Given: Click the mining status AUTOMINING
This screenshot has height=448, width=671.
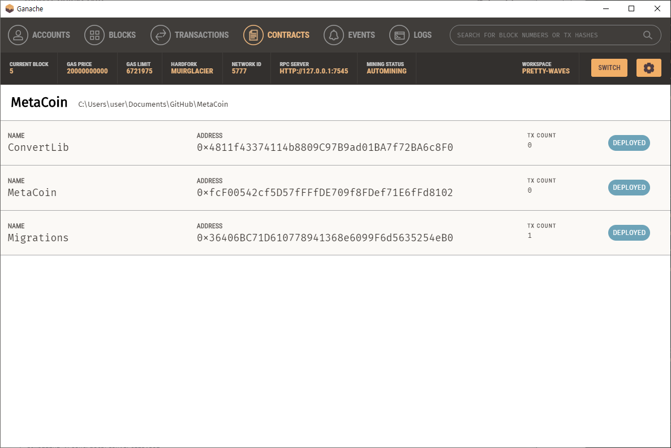Looking at the screenshot, I should (386, 71).
